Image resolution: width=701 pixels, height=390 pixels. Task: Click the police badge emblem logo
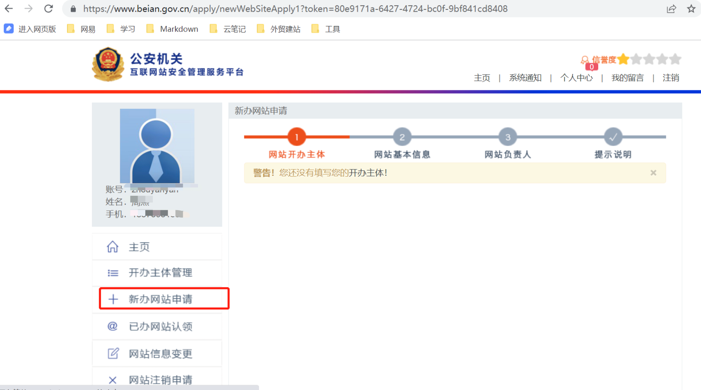[108, 64]
